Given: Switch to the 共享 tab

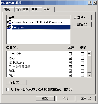Looking at the screenshot, I should [36, 10].
